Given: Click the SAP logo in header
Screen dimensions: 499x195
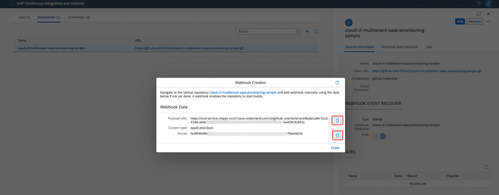Looking at the screenshot, I should 12,3.
